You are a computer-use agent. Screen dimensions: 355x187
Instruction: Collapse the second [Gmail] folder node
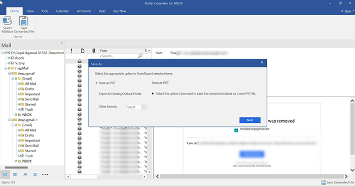click(x=13, y=125)
